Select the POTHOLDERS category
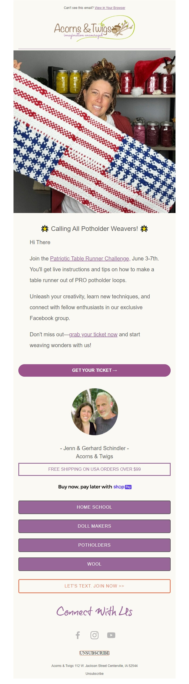Viewport: 189px width, 684px height. (x=94, y=545)
